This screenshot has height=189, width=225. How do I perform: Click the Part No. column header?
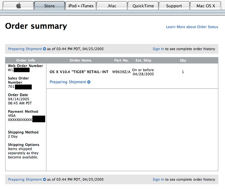click(122, 60)
